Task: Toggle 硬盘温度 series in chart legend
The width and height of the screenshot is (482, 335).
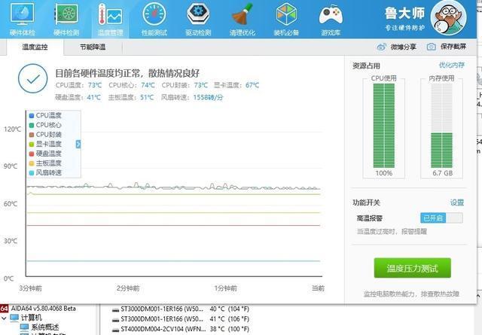Action: (x=45, y=154)
